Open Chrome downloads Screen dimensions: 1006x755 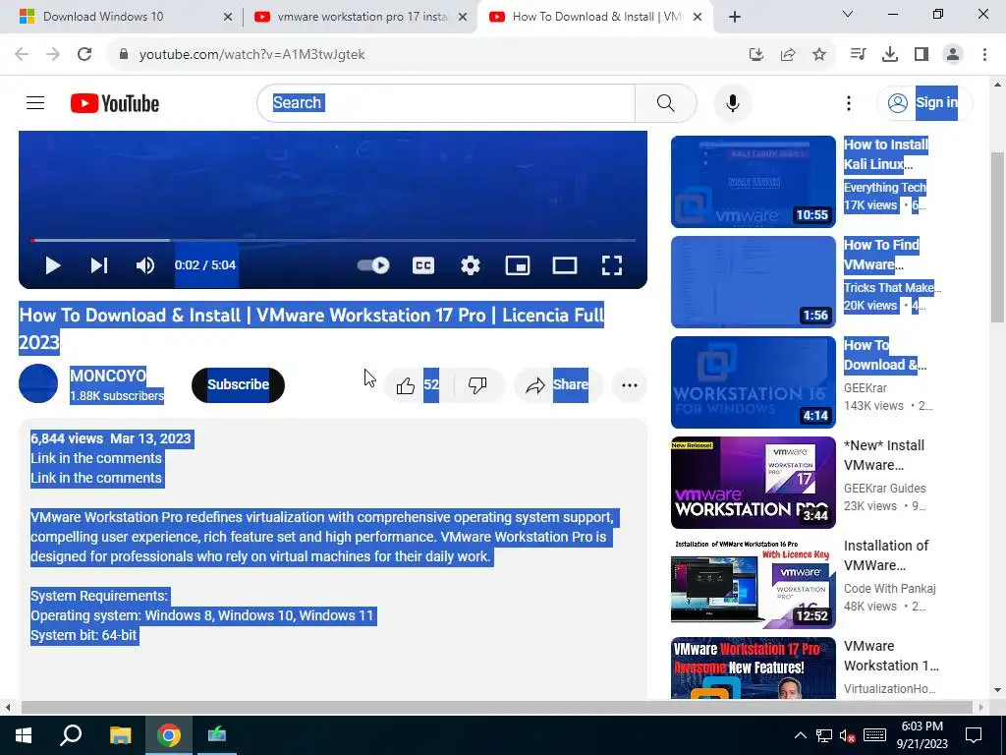click(889, 55)
